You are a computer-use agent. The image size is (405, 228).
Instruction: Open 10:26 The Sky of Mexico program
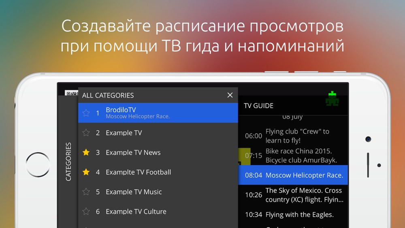(x=293, y=195)
